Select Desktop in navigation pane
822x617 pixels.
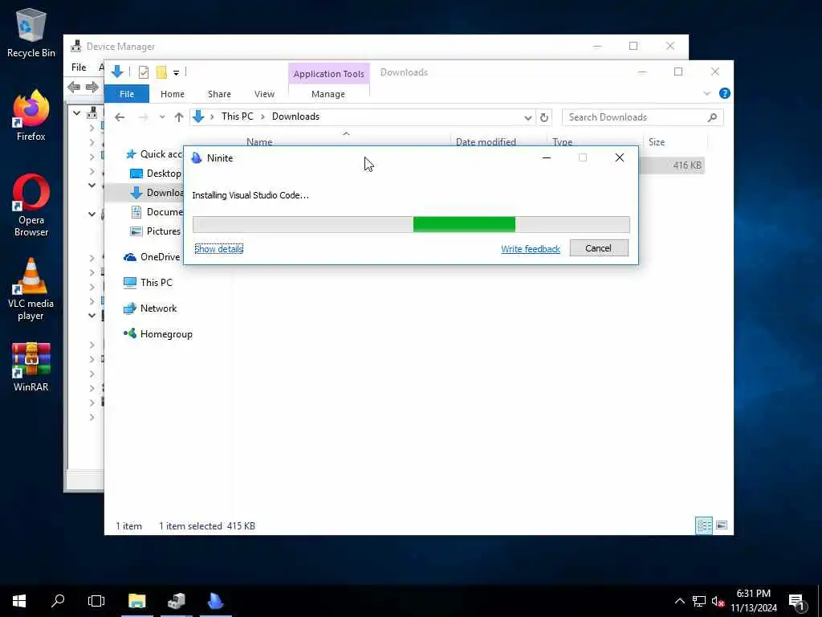click(x=157, y=174)
